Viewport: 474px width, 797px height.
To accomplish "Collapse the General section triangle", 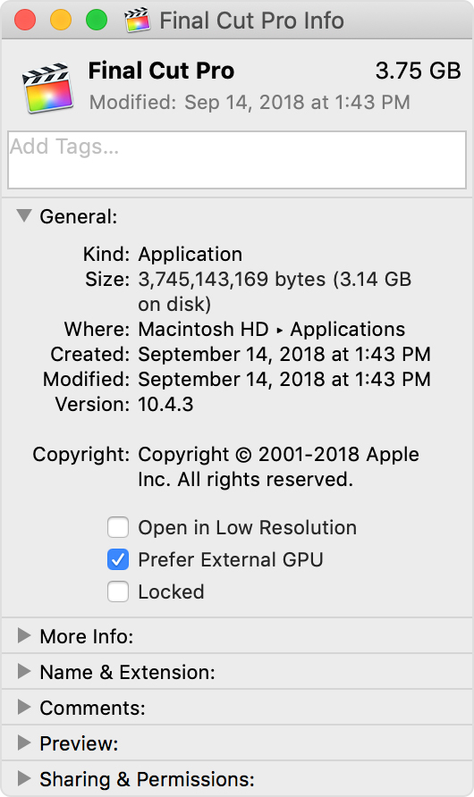I will point(24,215).
